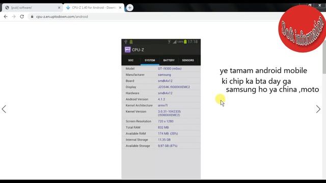Viewport: 326px width, 183px height.
Task: Go back with the browser back arrow
Action: (6, 17)
